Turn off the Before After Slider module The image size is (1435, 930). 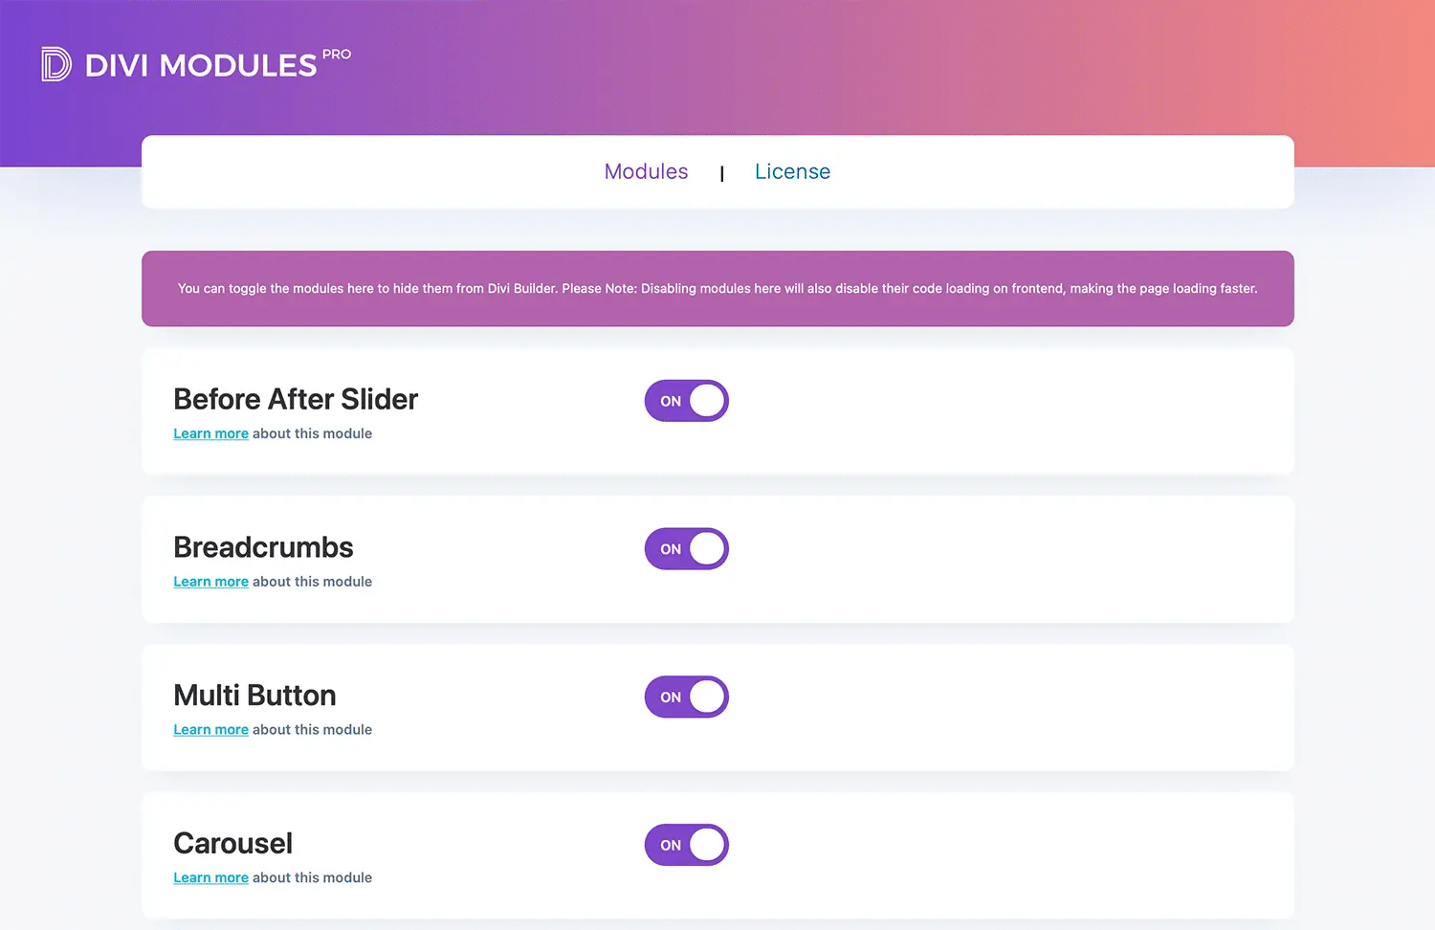[x=686, y=400]
